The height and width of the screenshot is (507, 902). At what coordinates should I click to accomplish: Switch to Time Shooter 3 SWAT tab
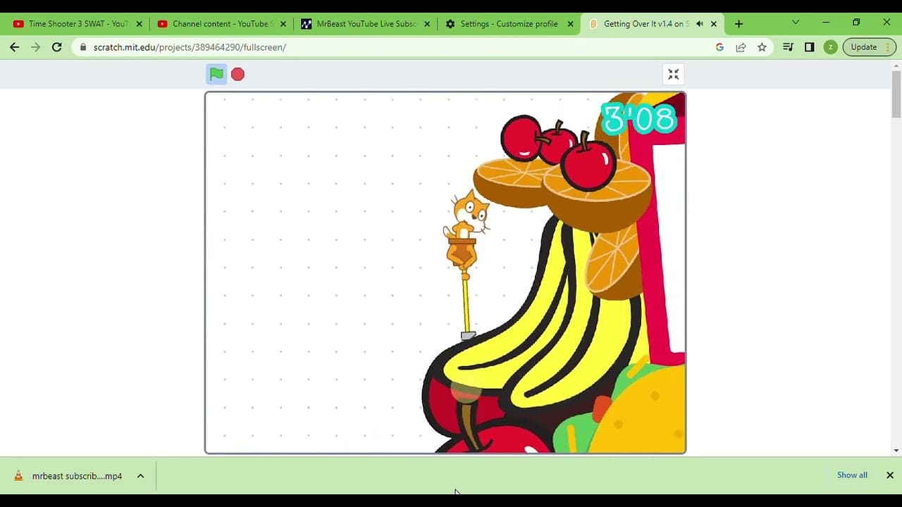click(78, 24)
